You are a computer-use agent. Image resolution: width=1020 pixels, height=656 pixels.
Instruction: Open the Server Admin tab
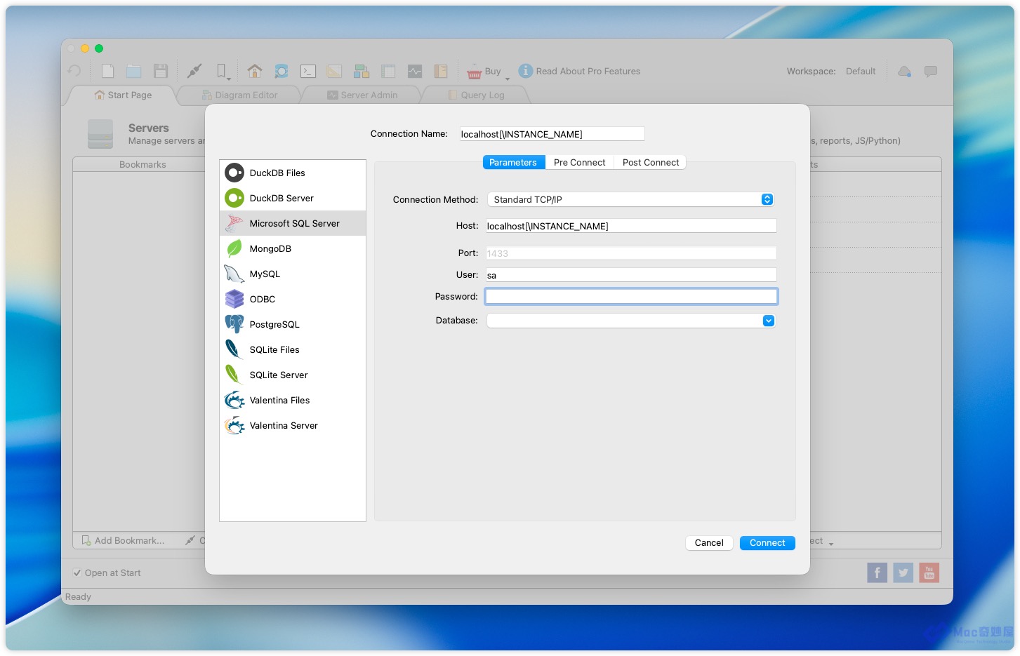point(362,95)
